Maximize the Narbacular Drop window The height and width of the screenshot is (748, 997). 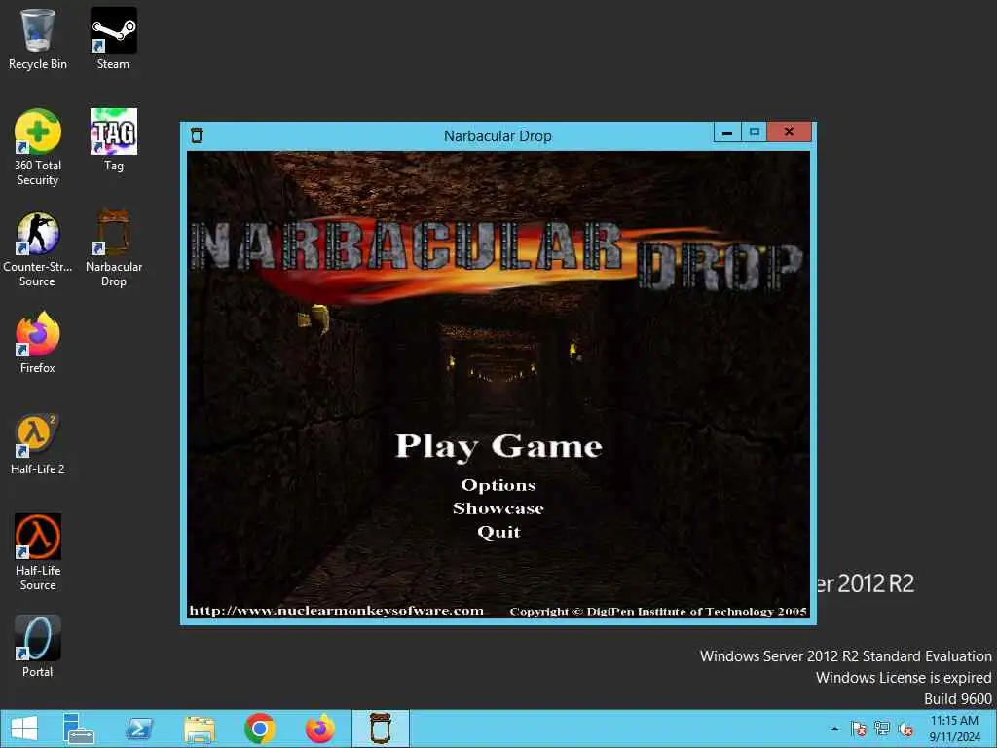(755, 132)
